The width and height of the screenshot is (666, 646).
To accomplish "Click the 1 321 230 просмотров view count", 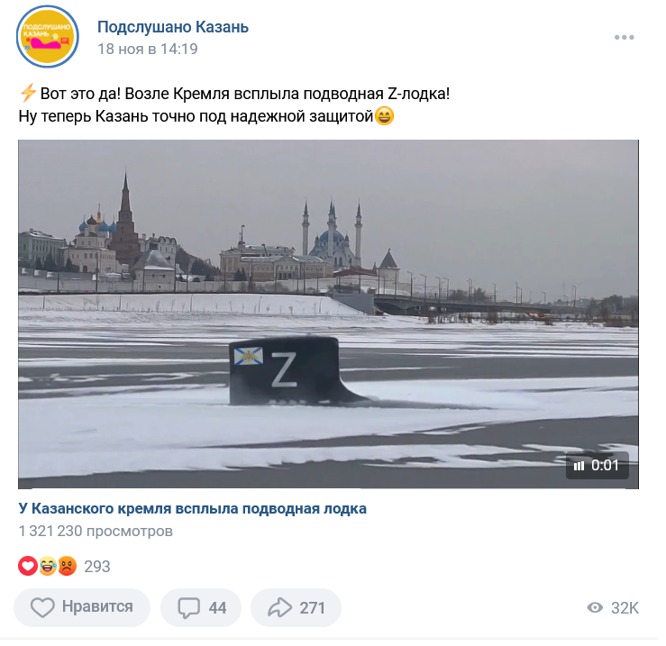I will [96, 531].
